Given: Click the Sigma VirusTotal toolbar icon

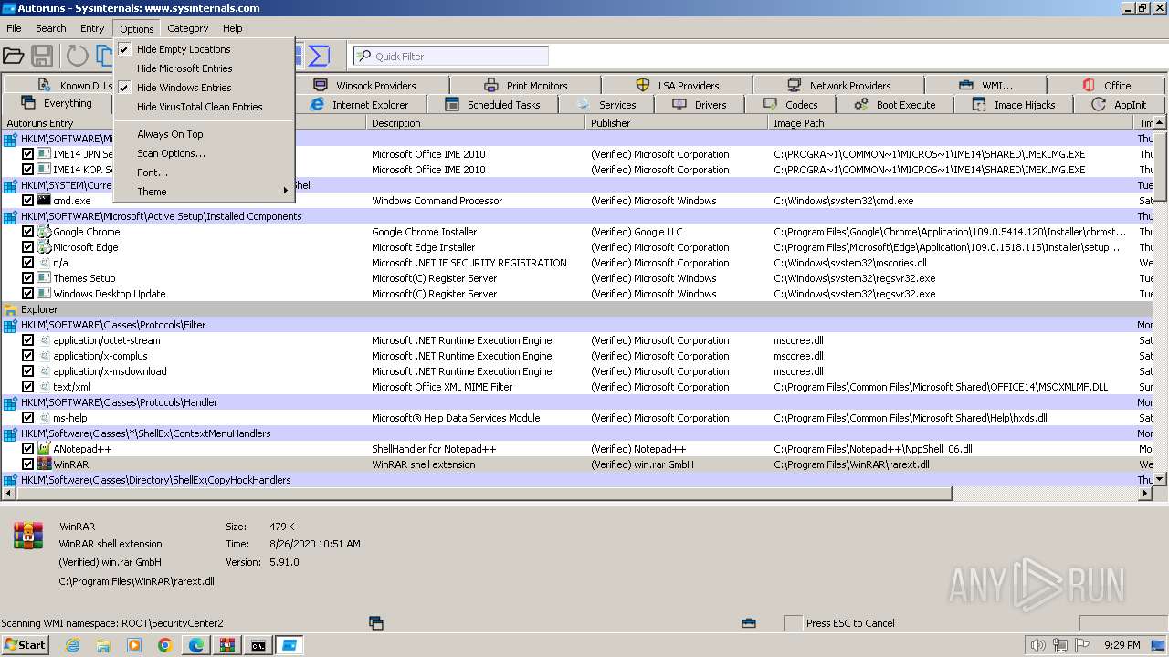Looking at the screenshot, I should tap(318, 56).
